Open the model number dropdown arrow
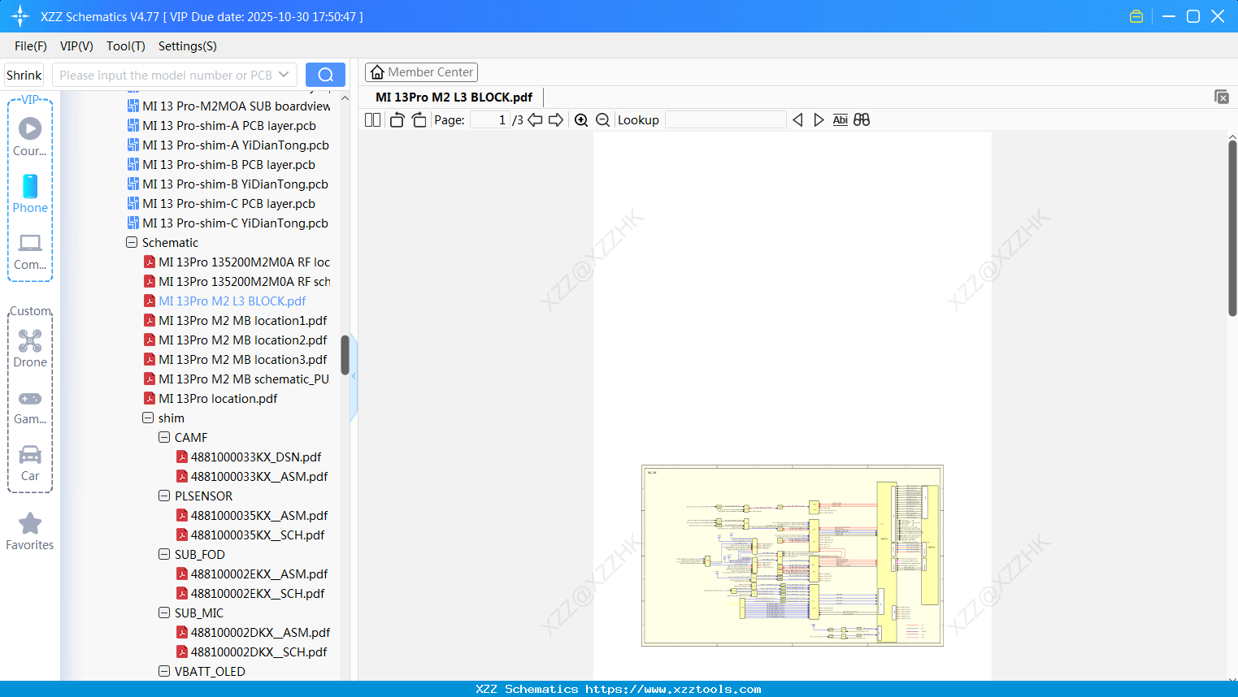 (284, 75)
